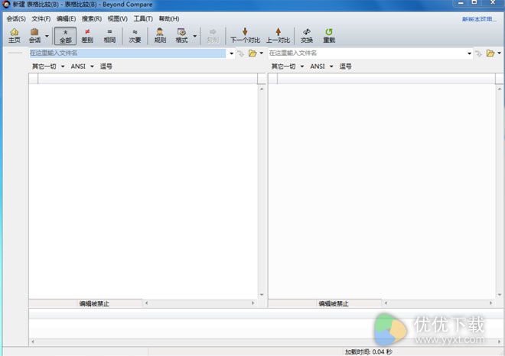Viewport: 505px width, 356px height.
Task: Click the 新版本可用 link
Action: pyautogui.click(x=479, y=19)
